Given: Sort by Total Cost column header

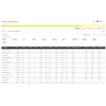Looking at the screenshot, I should [87, 48].
